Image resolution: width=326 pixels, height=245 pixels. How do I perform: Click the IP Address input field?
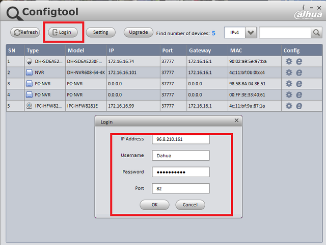pos(181,139)
